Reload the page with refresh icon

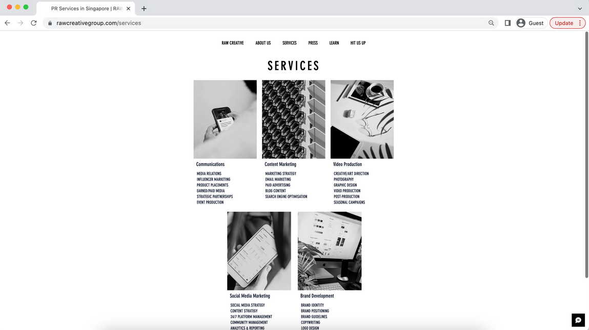tap(34, 23)
